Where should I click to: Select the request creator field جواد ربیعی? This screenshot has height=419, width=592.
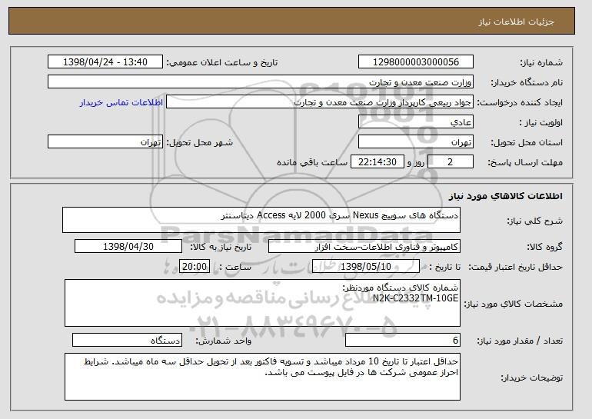(x=320, y=102)
